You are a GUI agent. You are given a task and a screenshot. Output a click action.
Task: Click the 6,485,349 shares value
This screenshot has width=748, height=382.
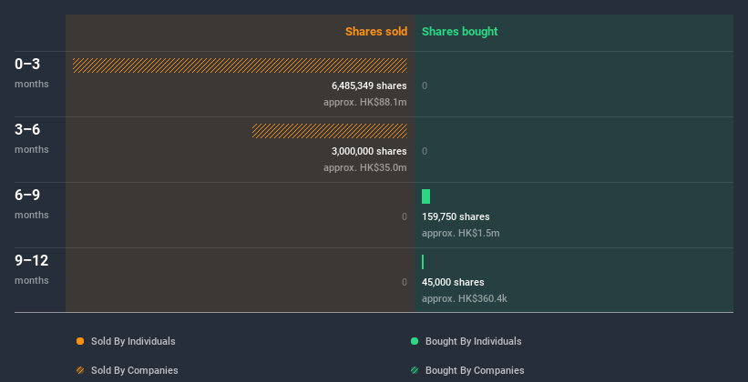[x=369, y=85]
